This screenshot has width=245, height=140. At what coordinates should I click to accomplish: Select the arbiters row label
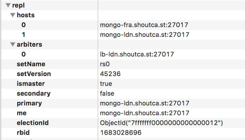click(29, 45)
